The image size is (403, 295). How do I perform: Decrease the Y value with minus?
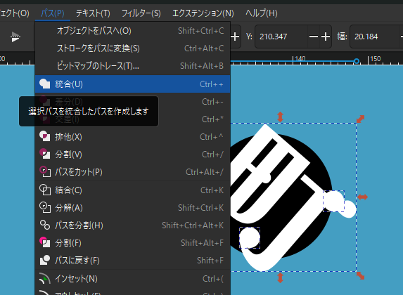coord(313,37)
